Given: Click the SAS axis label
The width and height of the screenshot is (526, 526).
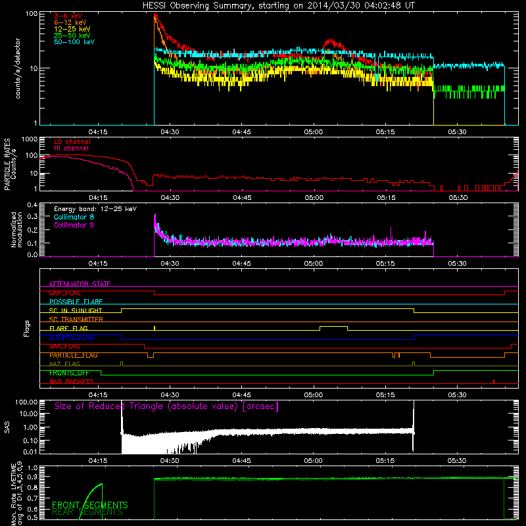Looking at the screenshot, I should click(x=7, y=427).
